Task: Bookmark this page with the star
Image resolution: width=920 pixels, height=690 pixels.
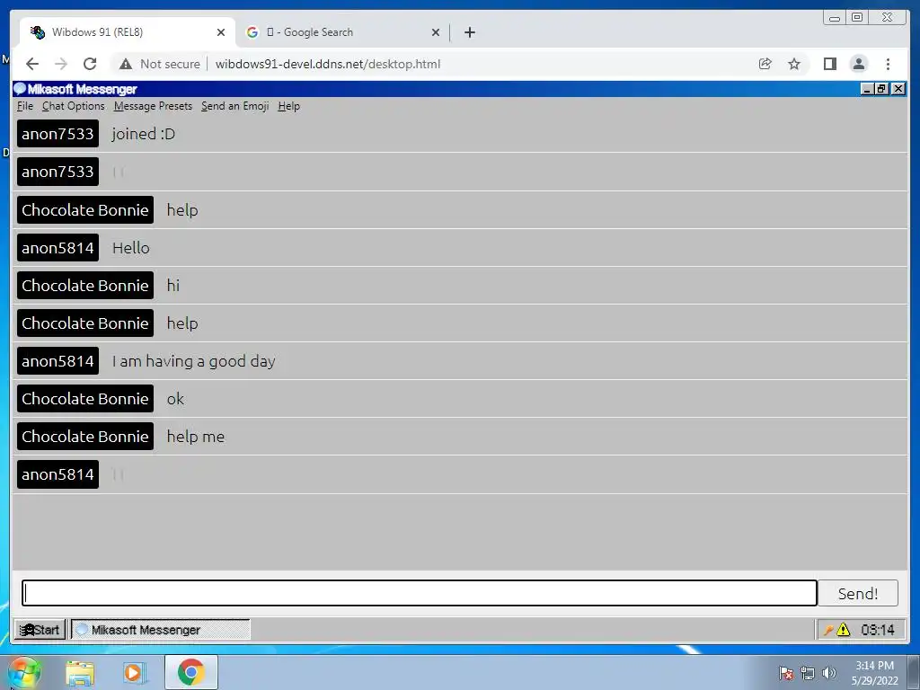Action: (x=794, y=64)
